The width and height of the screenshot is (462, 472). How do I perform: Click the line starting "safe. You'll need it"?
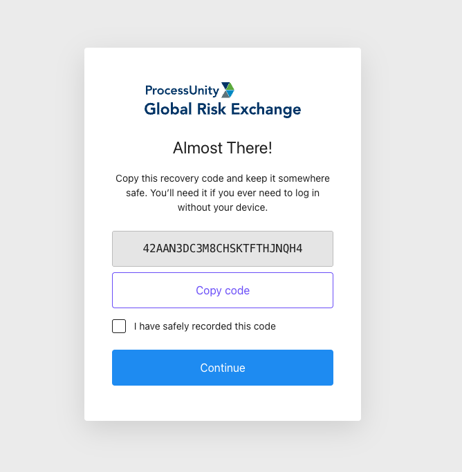point(223,193)
